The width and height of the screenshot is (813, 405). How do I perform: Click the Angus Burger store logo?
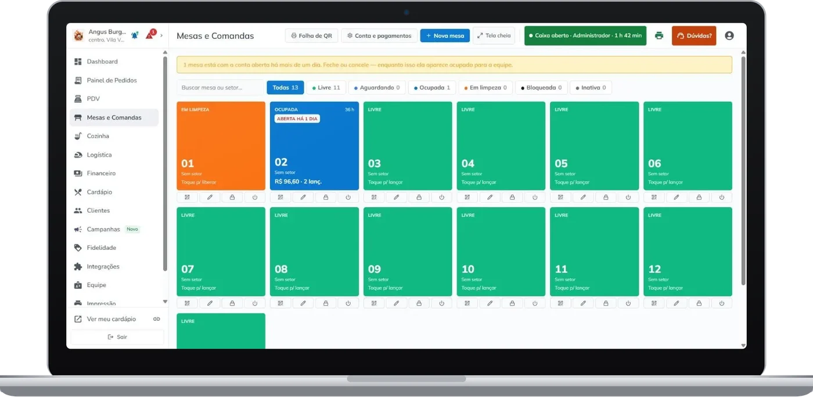(x=78, y=35)
